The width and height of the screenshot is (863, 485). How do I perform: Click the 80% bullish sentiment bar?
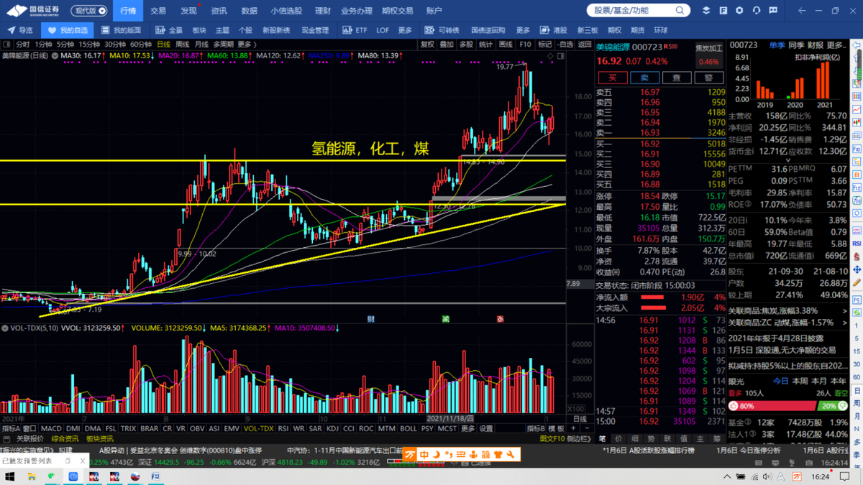click(773, 406)
